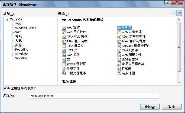Choose the 母版页 template icon
Image resolution: width=185 pixels, height=113 pixels.
click(x=119, y=28)
